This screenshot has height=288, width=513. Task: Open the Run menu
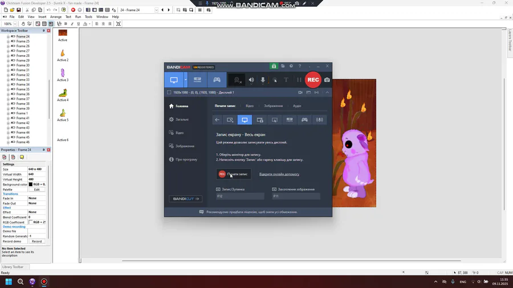pyautogui.click(x=78, y=17)
